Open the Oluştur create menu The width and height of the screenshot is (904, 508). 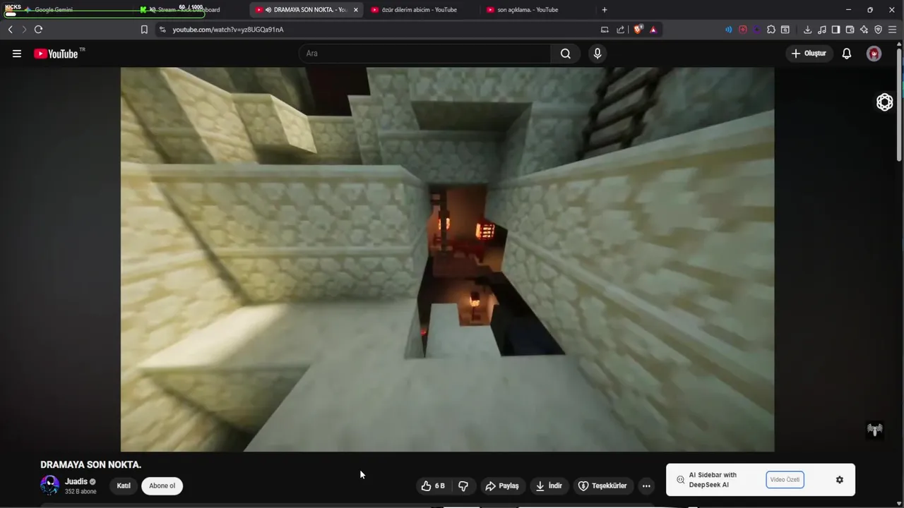809,54
